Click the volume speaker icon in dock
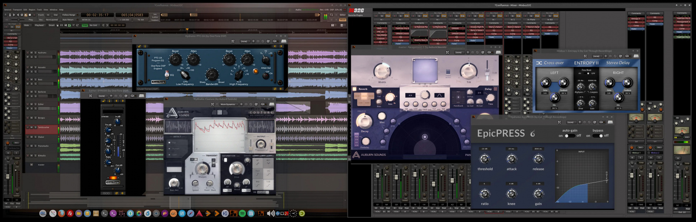Viewport: 696px width, 222px height. point(270,213)
